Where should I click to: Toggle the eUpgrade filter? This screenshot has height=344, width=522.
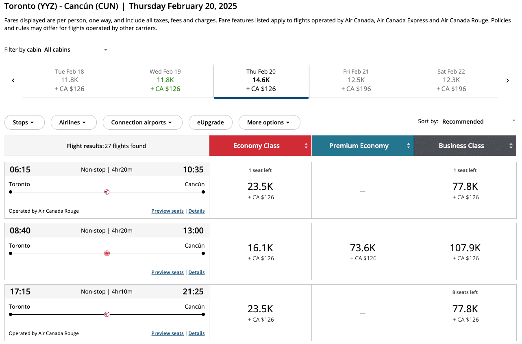[211, 122]
